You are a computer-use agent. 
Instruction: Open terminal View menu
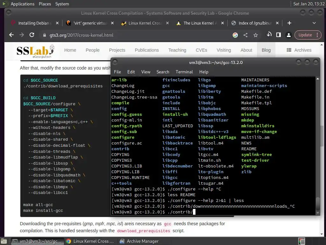click(x=146, y=72)
